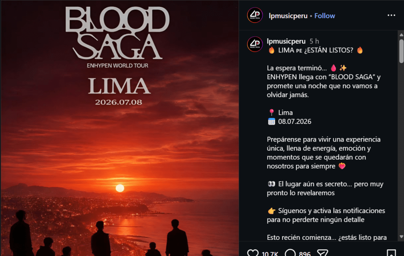Follow the lpmusicperu account
Screen dimensions: 404x256
[x=324, y=16]
